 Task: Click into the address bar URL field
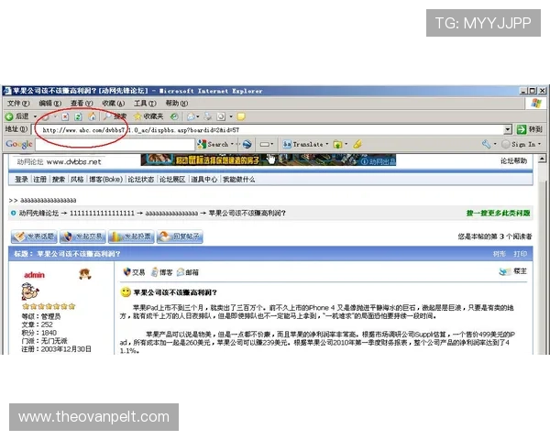269,130
